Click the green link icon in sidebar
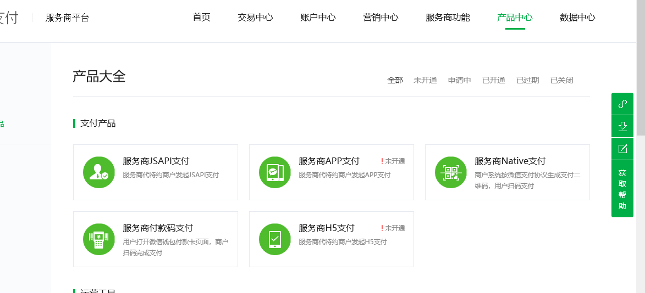Image resolution: width=645 pixels, height=293 pixels. pos(622,104)
